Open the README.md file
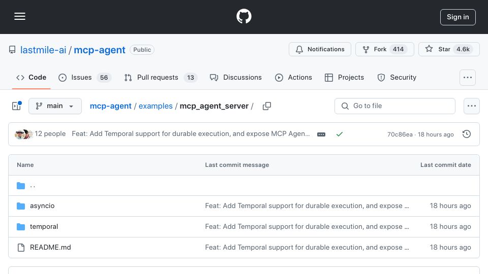The image size is (488, 274). tap(50, 248)
